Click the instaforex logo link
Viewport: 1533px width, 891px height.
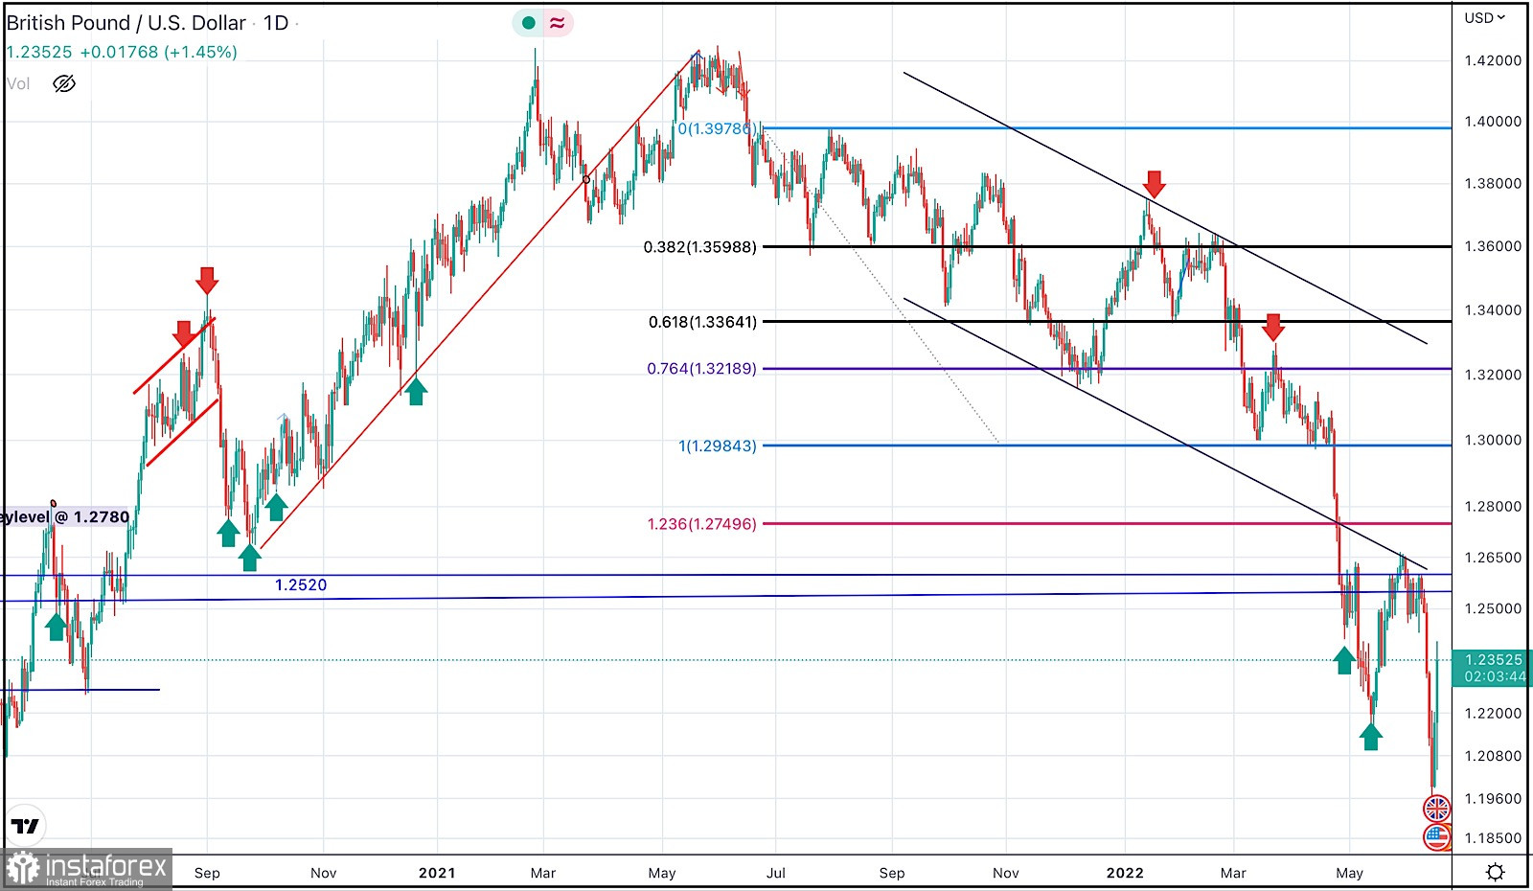tap(86, 869)
